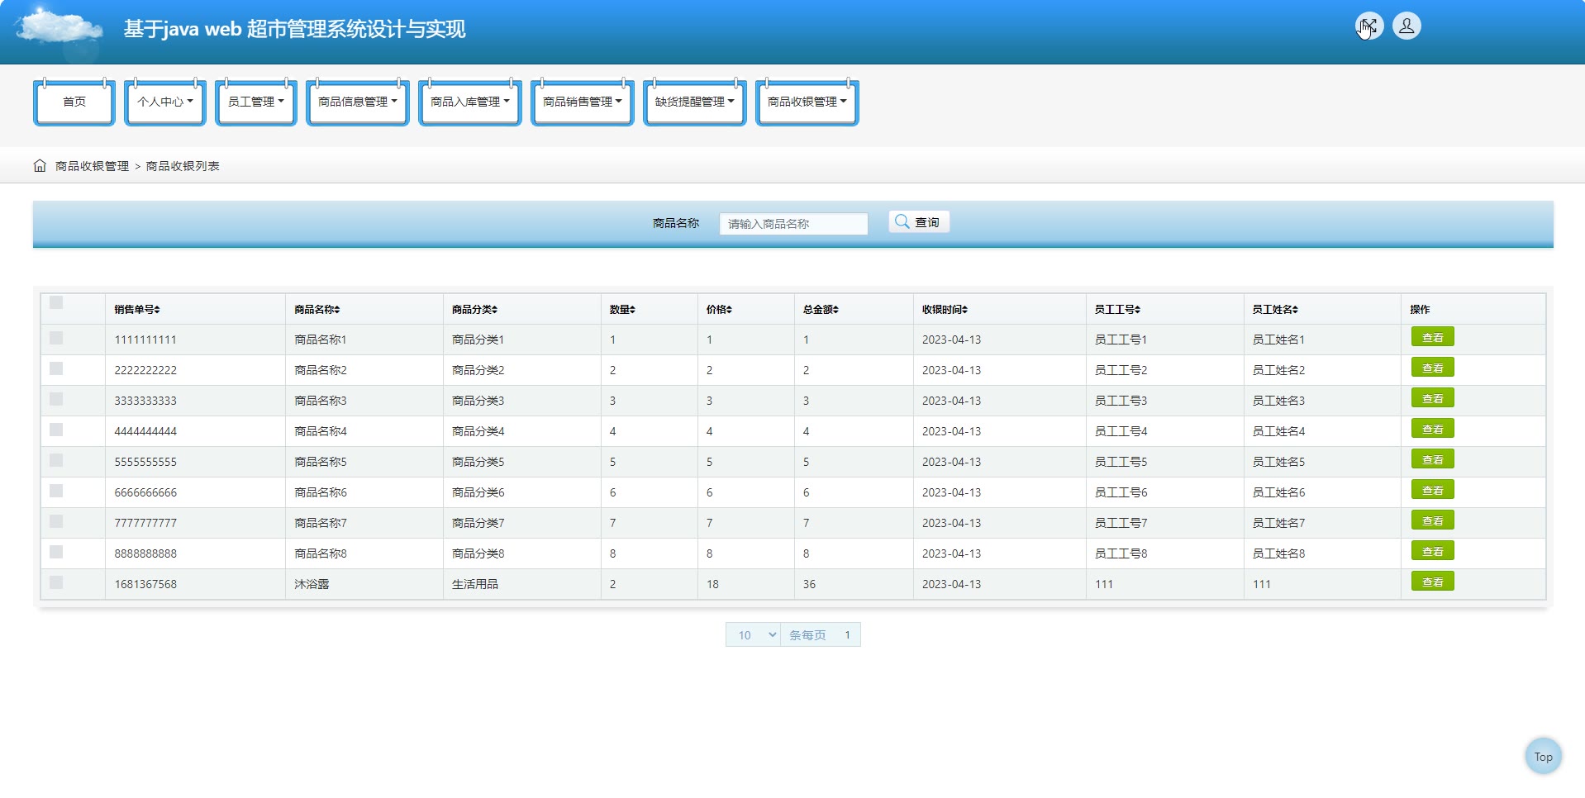Open the 商品信息管理 dropdown
The width and height of the screenshot is (1585, 798).
click(x=357, y=102)
